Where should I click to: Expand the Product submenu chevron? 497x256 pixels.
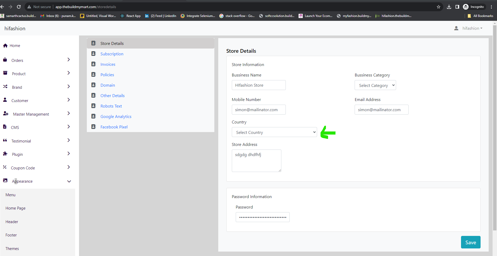(69, 73)
